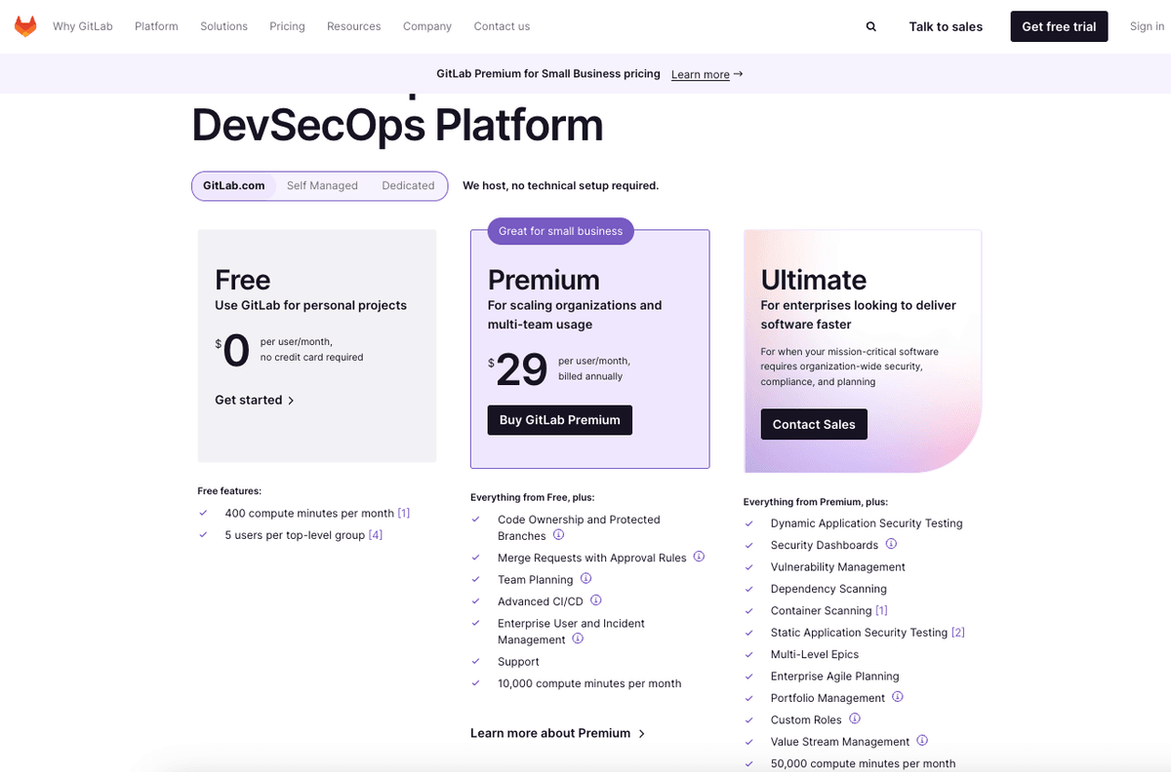Screen dimensions: 1171x772
Task: Click 'We host, no technical setup required.' text
Action: tap(560, 185)
